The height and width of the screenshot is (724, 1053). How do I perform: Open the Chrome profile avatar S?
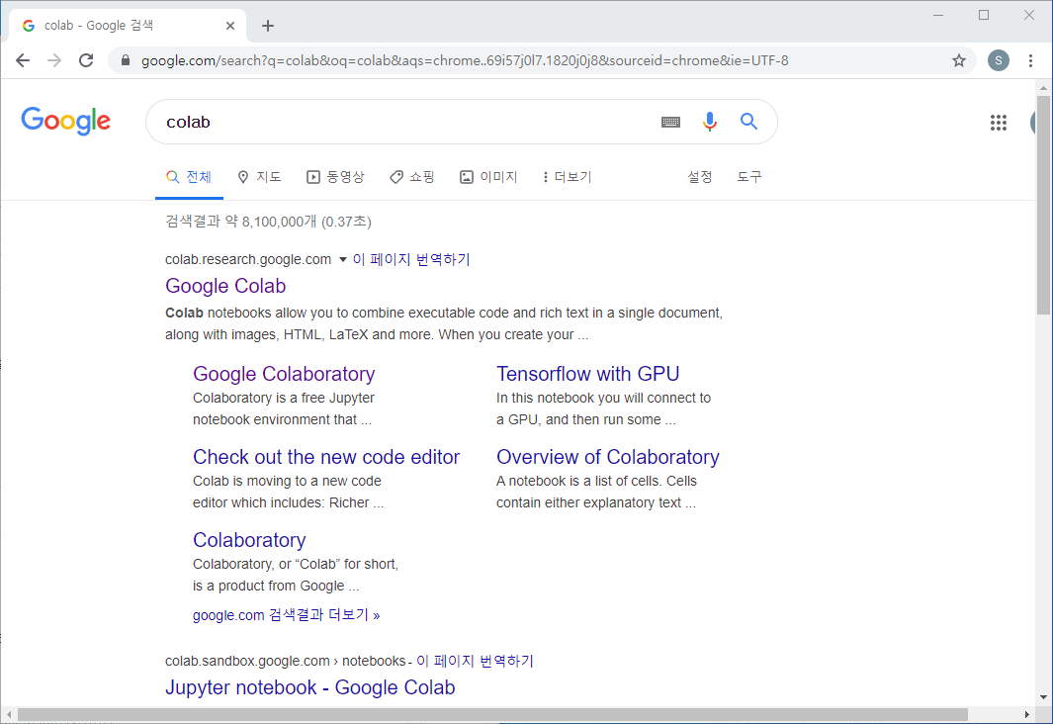click(x=998, y=60)
